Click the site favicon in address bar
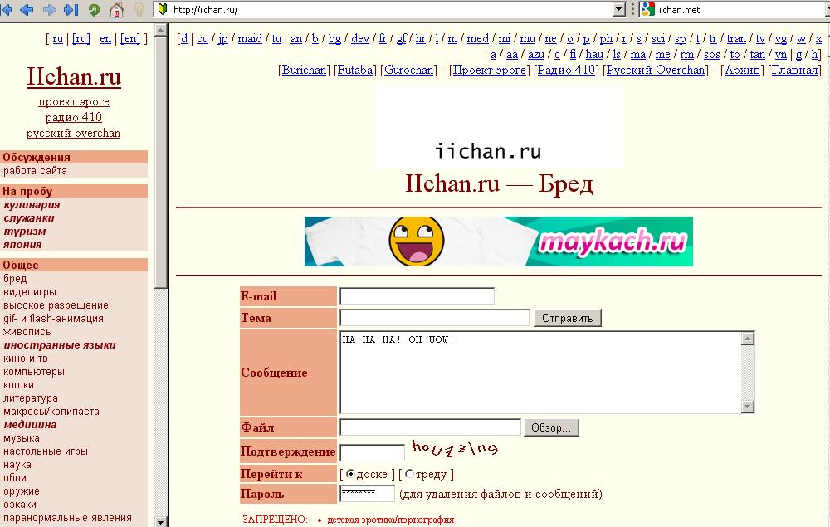Viewport: 830px width, 527px height. [x=163, y=10]
